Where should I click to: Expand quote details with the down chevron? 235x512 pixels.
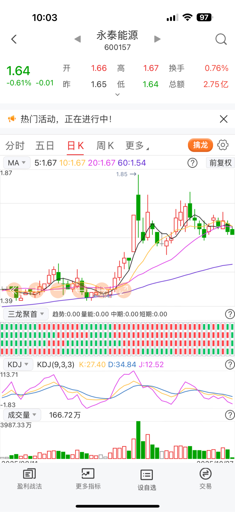(117, 94)
